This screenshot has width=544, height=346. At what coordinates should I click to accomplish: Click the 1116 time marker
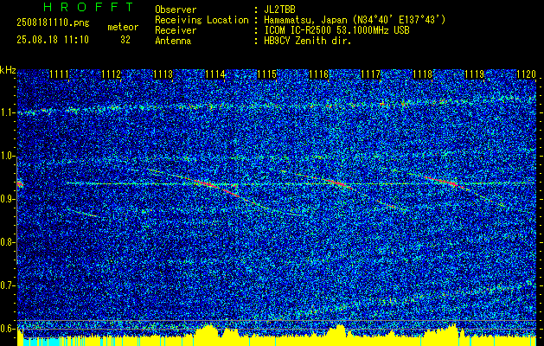319,74
